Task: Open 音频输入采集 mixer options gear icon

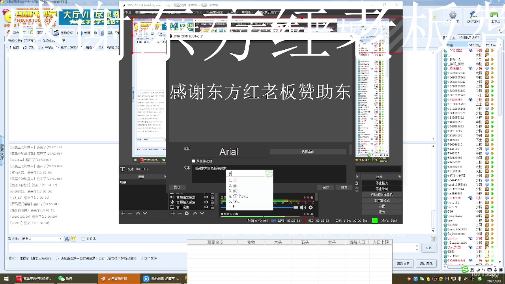Action: [310, 207]
